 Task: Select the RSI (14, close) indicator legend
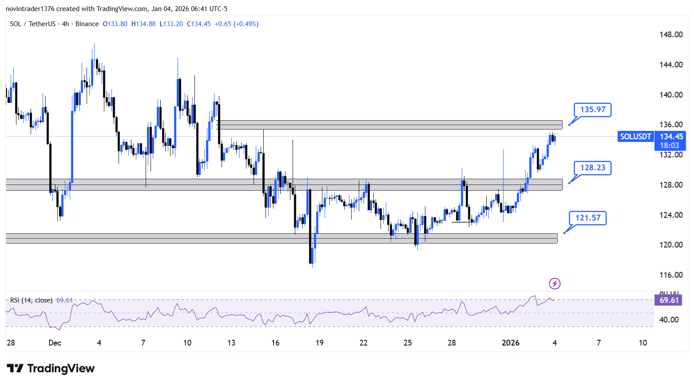(x=32, y=300)
